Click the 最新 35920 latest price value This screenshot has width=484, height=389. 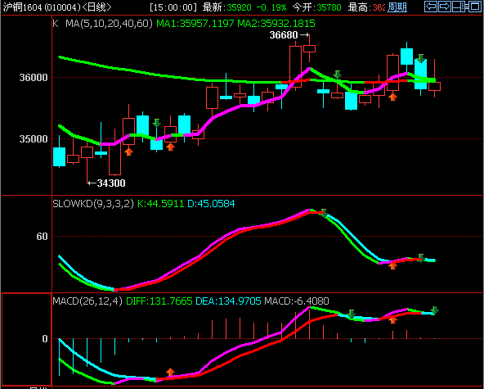pos(239,7)
